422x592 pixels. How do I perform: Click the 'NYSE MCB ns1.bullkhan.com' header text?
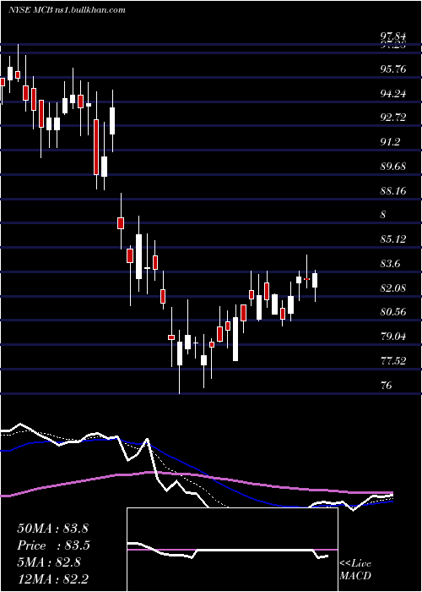(67, 10)
